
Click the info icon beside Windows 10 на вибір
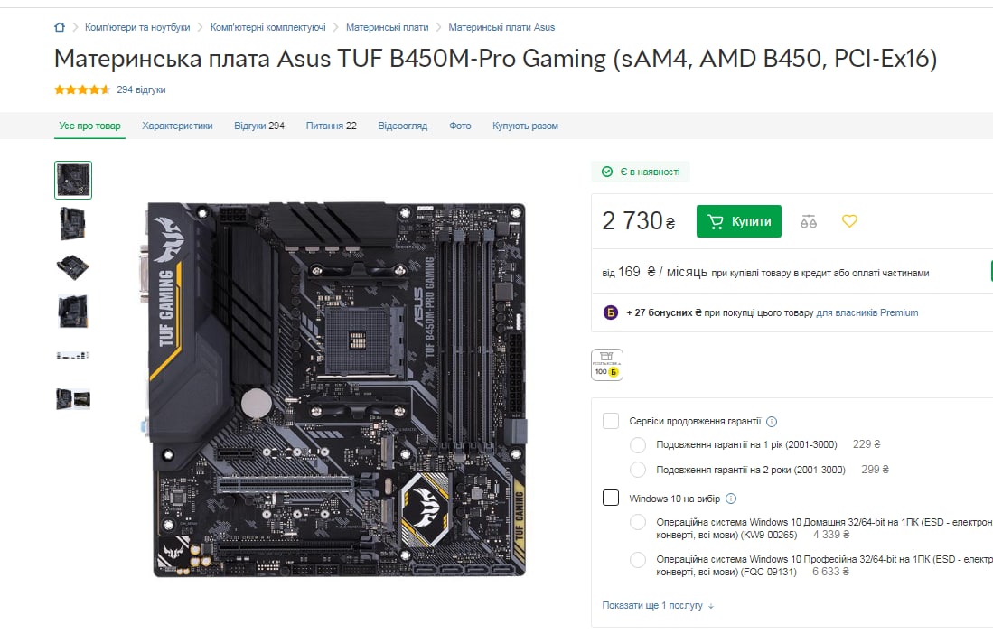coord(731,499)
